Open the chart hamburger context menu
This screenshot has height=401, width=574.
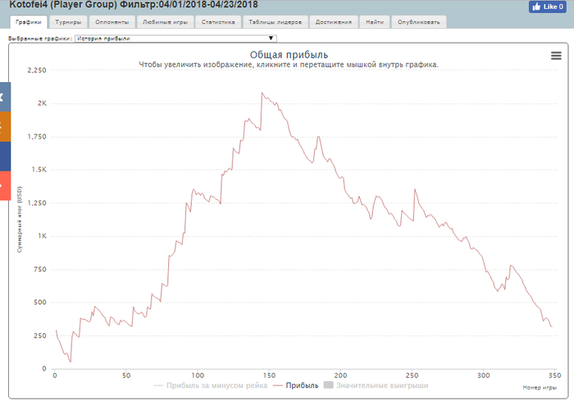[556, 56]
